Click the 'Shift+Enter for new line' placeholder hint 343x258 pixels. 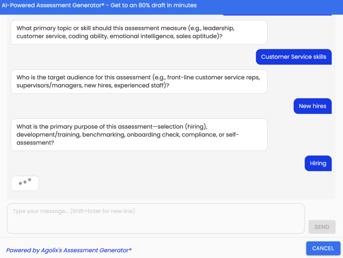(102, 211)
